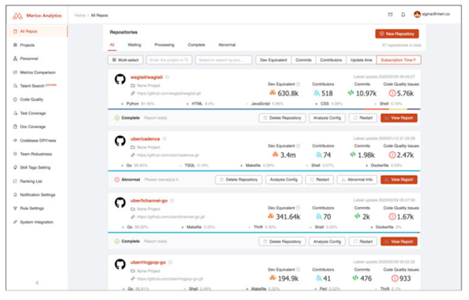Enable Multi-select mode
The image size is (469, 300).
[x=125, y=60]
